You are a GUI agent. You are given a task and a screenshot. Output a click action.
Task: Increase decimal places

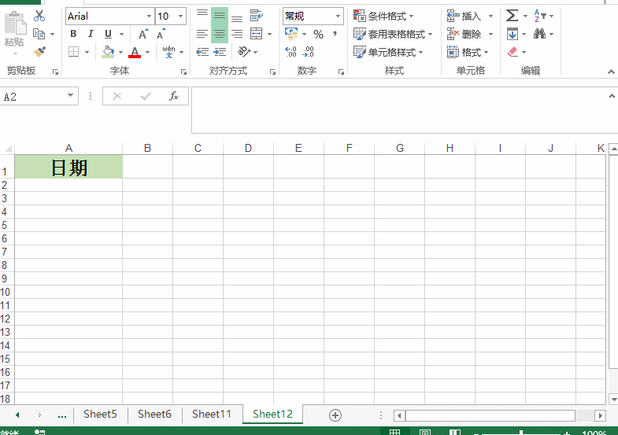coord(290,52)
